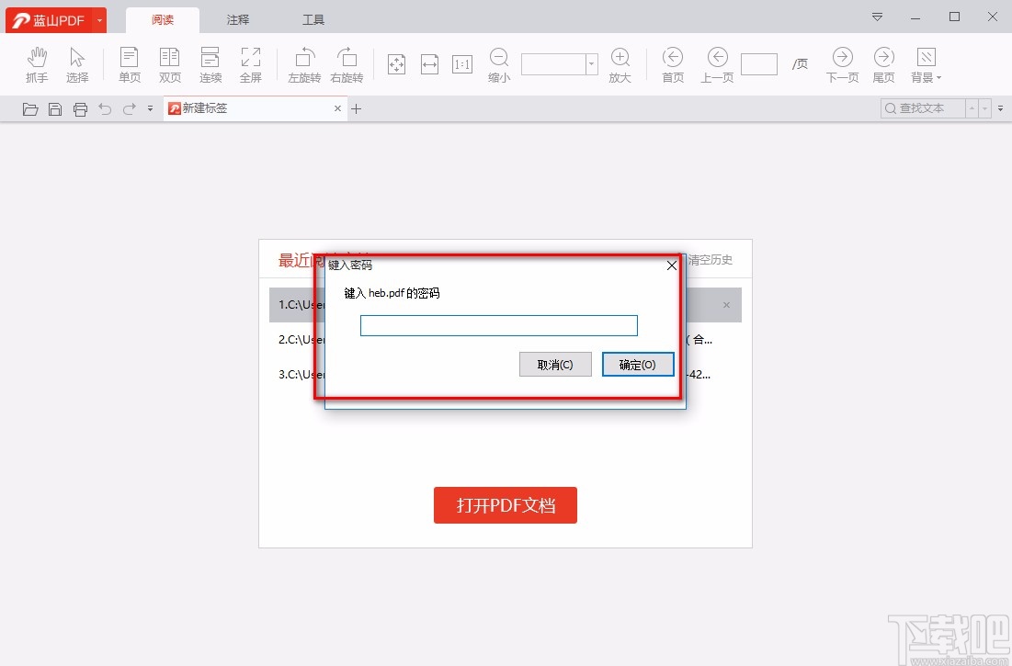Click 清空历史 link

click(710, 260)
